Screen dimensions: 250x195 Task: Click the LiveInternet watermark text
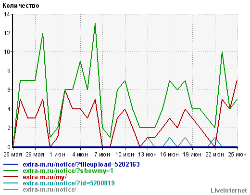click(229, 190)
